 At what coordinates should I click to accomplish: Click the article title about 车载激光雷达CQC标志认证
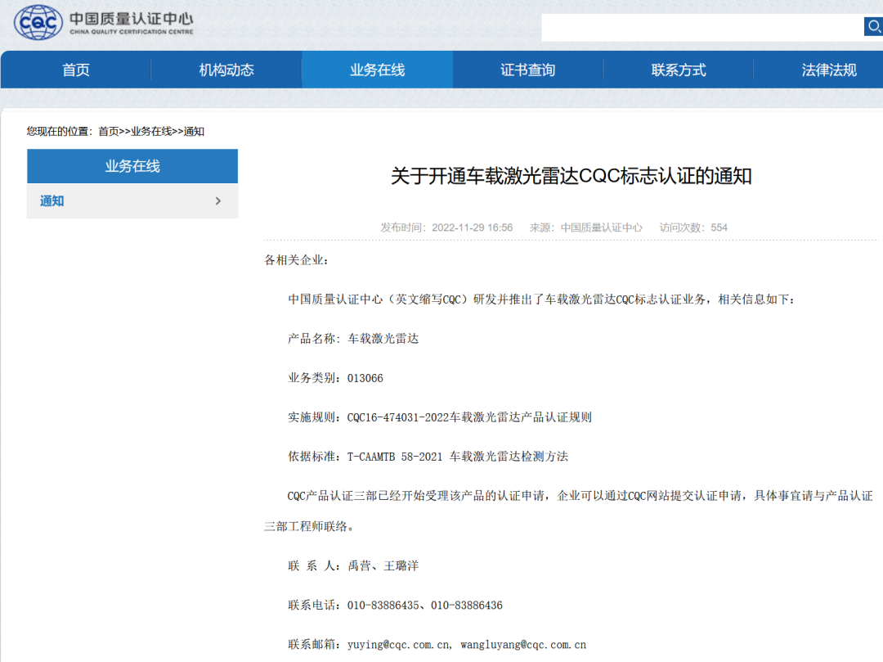tap(571, 176)
